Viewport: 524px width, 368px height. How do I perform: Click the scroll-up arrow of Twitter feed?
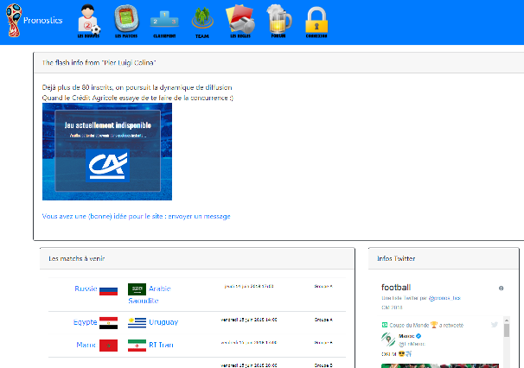tap(507, 320)
